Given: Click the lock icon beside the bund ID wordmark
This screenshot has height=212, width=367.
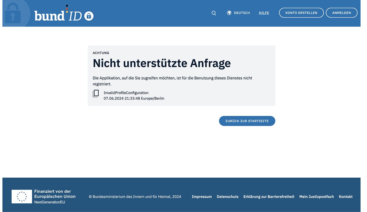Looking at the screenshot, I should point(89,16).
